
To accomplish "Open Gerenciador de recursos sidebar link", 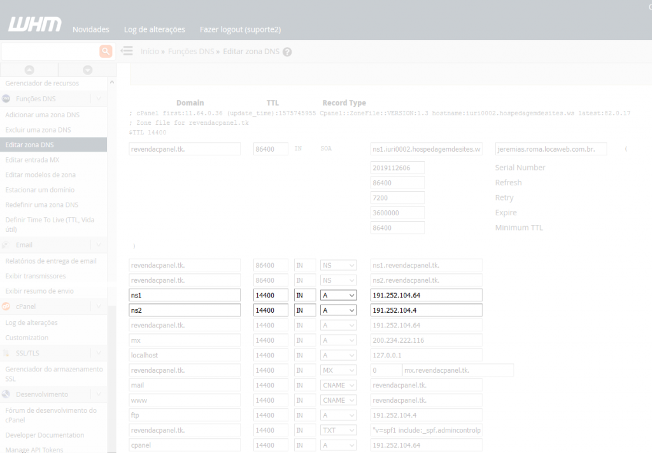I will [x=42, y=83].
